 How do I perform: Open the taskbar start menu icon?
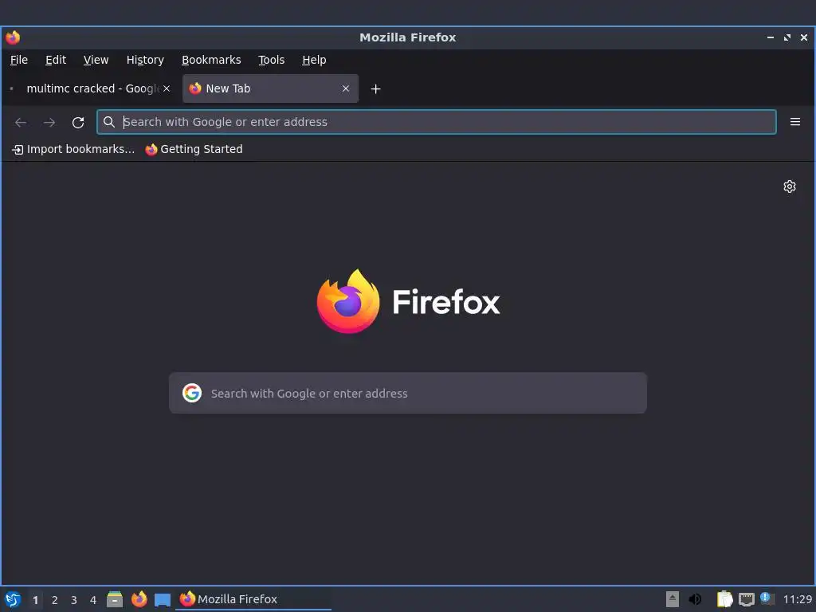[13, 599]
